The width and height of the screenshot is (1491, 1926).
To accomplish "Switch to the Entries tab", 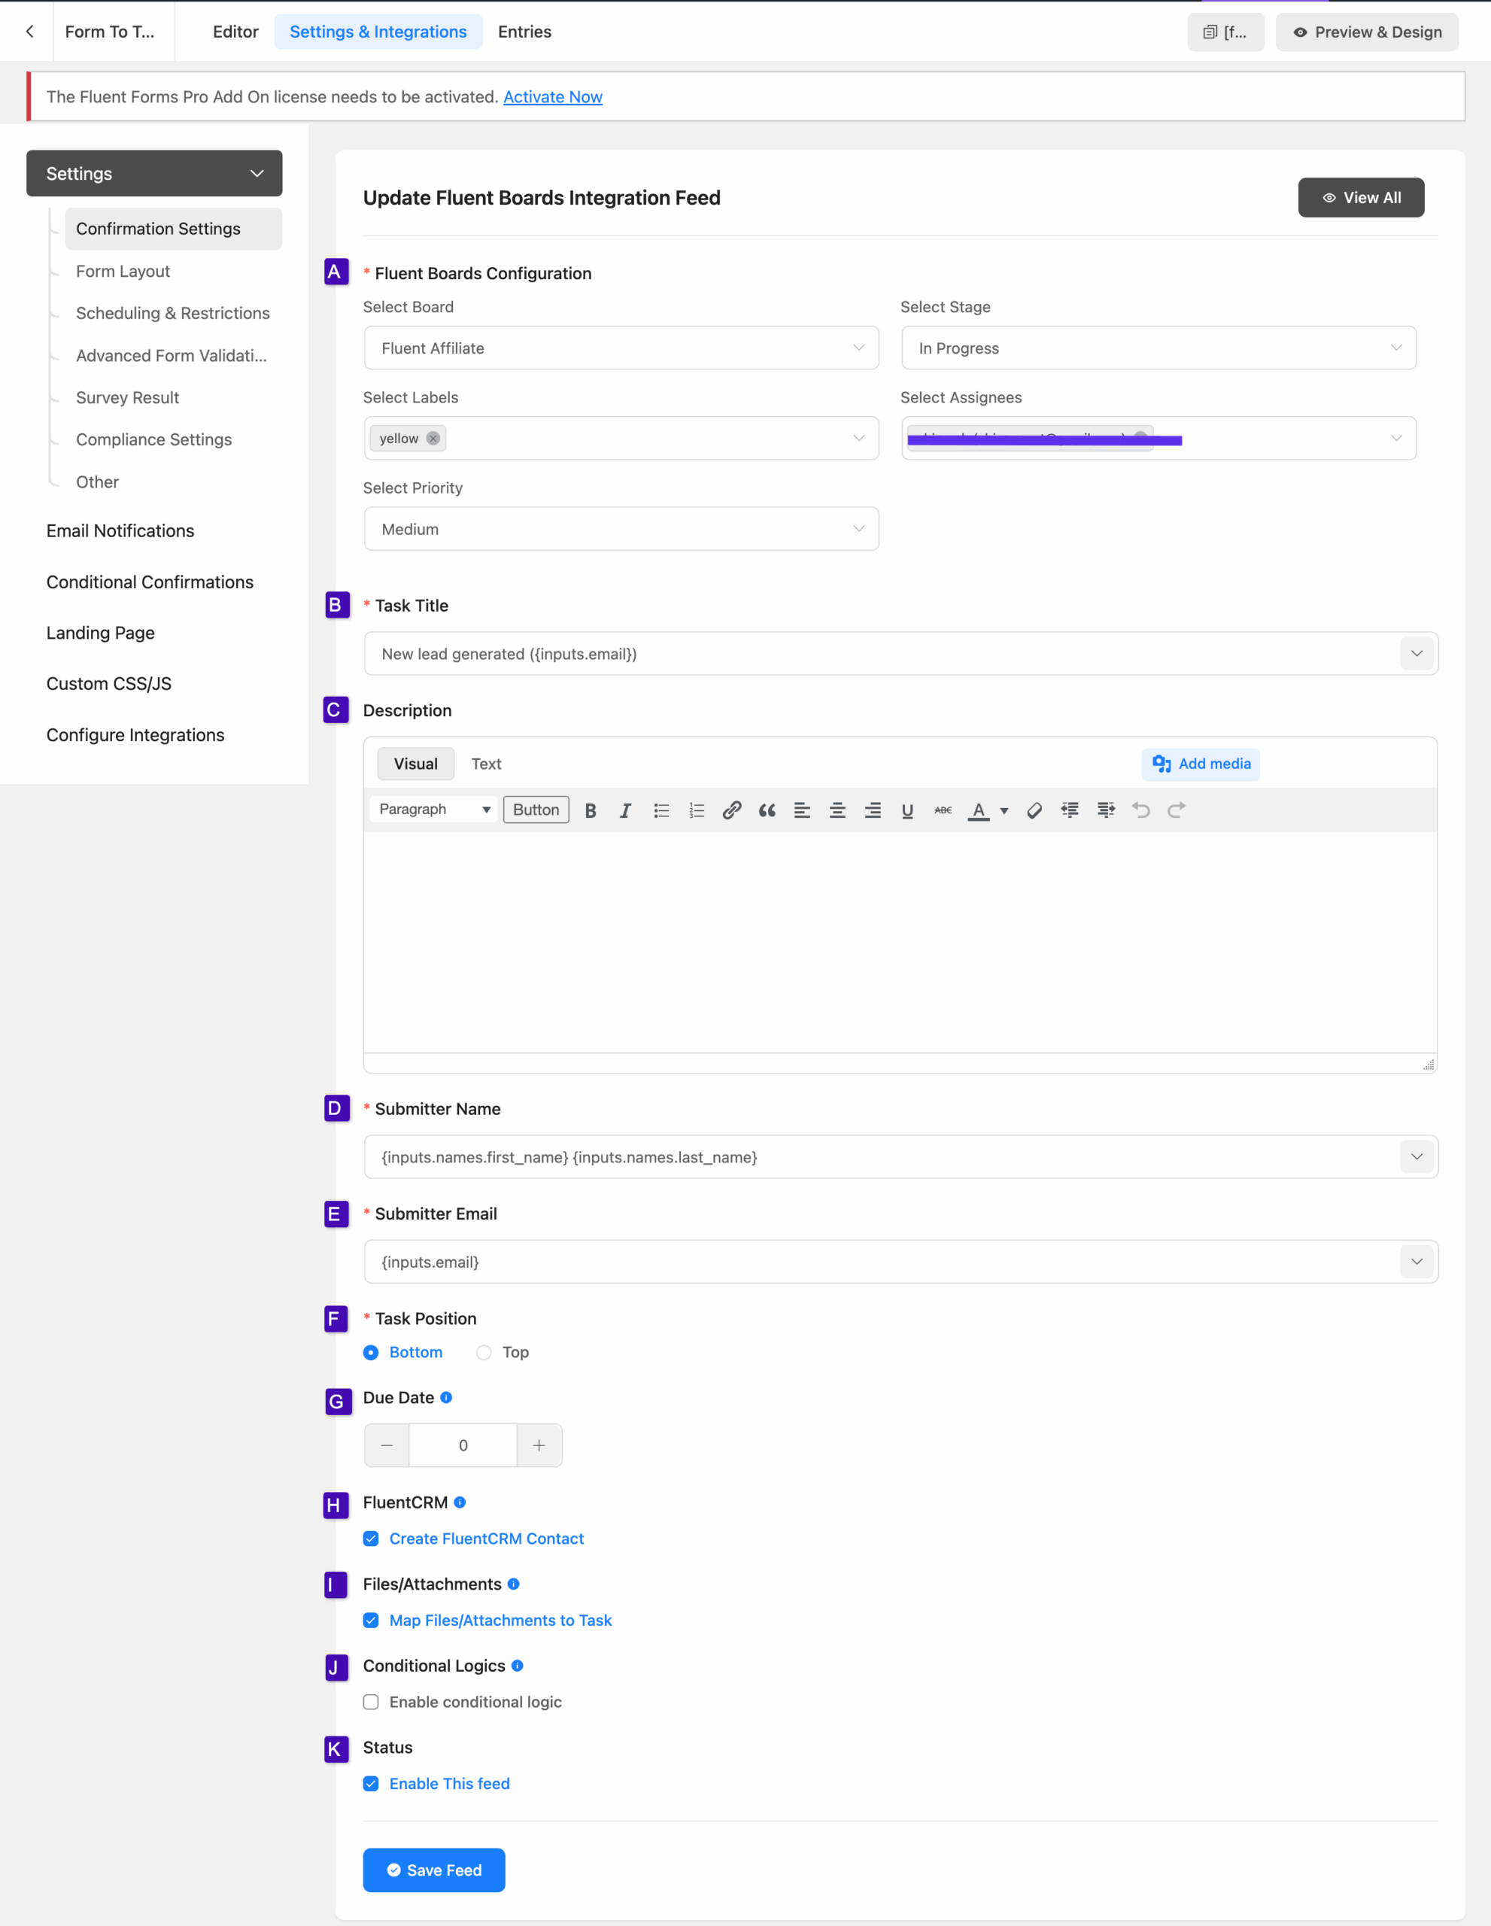I will pyautogui.click(x=524, y=31).
